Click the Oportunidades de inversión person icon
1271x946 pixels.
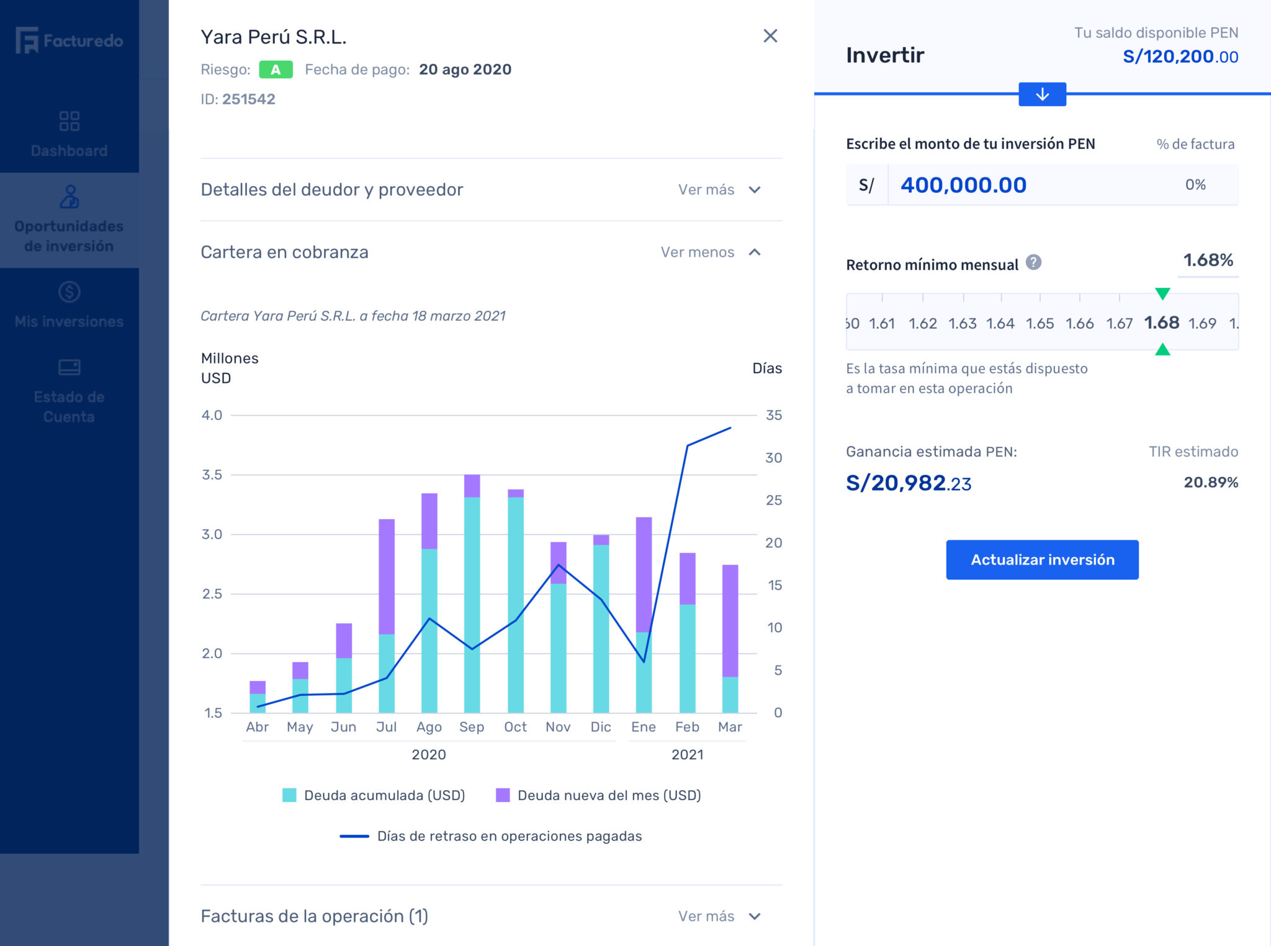[69, 197]
